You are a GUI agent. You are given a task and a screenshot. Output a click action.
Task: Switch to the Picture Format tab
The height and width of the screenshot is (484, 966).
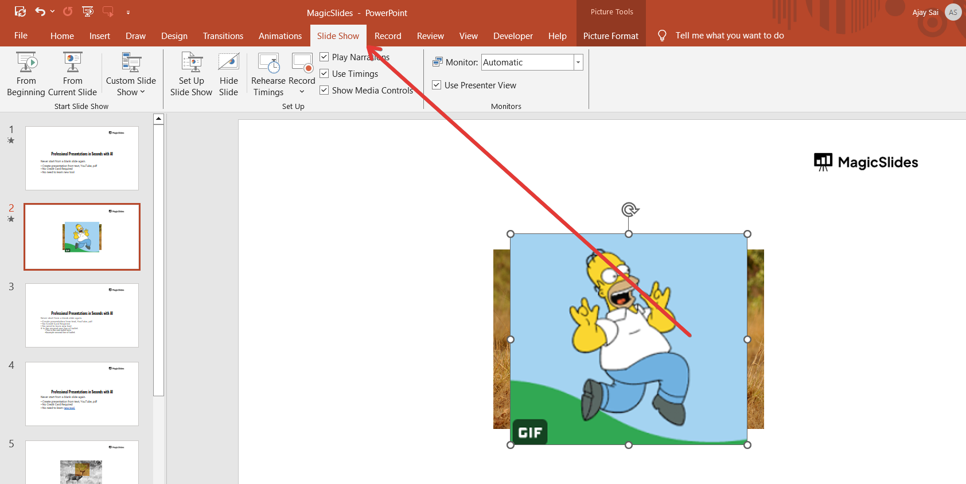(611, 36)
